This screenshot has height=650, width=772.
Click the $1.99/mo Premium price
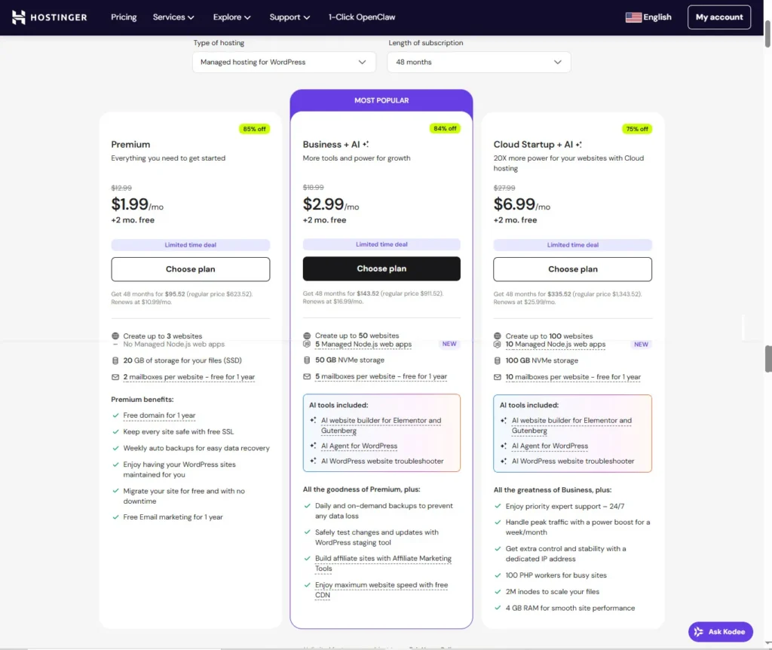pos(137,204)
